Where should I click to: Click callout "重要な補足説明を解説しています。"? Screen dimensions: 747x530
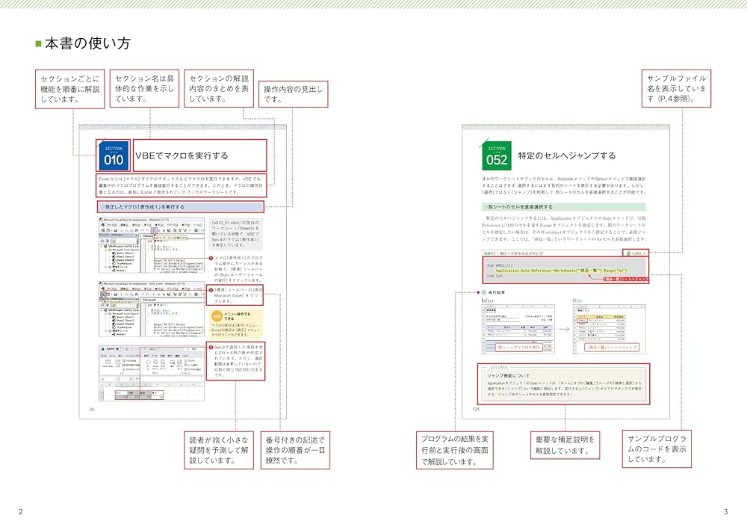point(565,446)
